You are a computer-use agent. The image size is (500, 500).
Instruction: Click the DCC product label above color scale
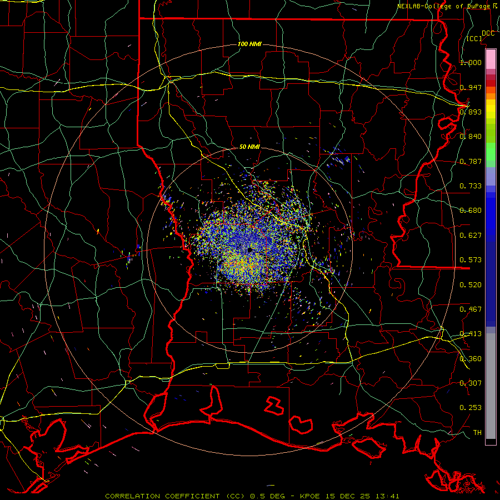(x=488, y=33)
